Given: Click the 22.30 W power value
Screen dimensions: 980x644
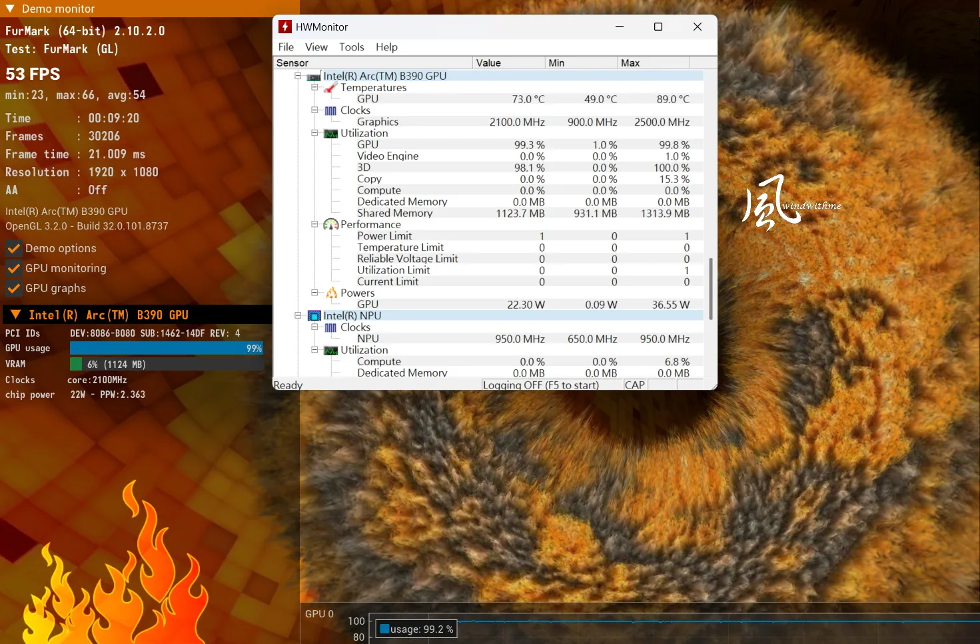Looking at the screenshot, I should tap(526, 305).
